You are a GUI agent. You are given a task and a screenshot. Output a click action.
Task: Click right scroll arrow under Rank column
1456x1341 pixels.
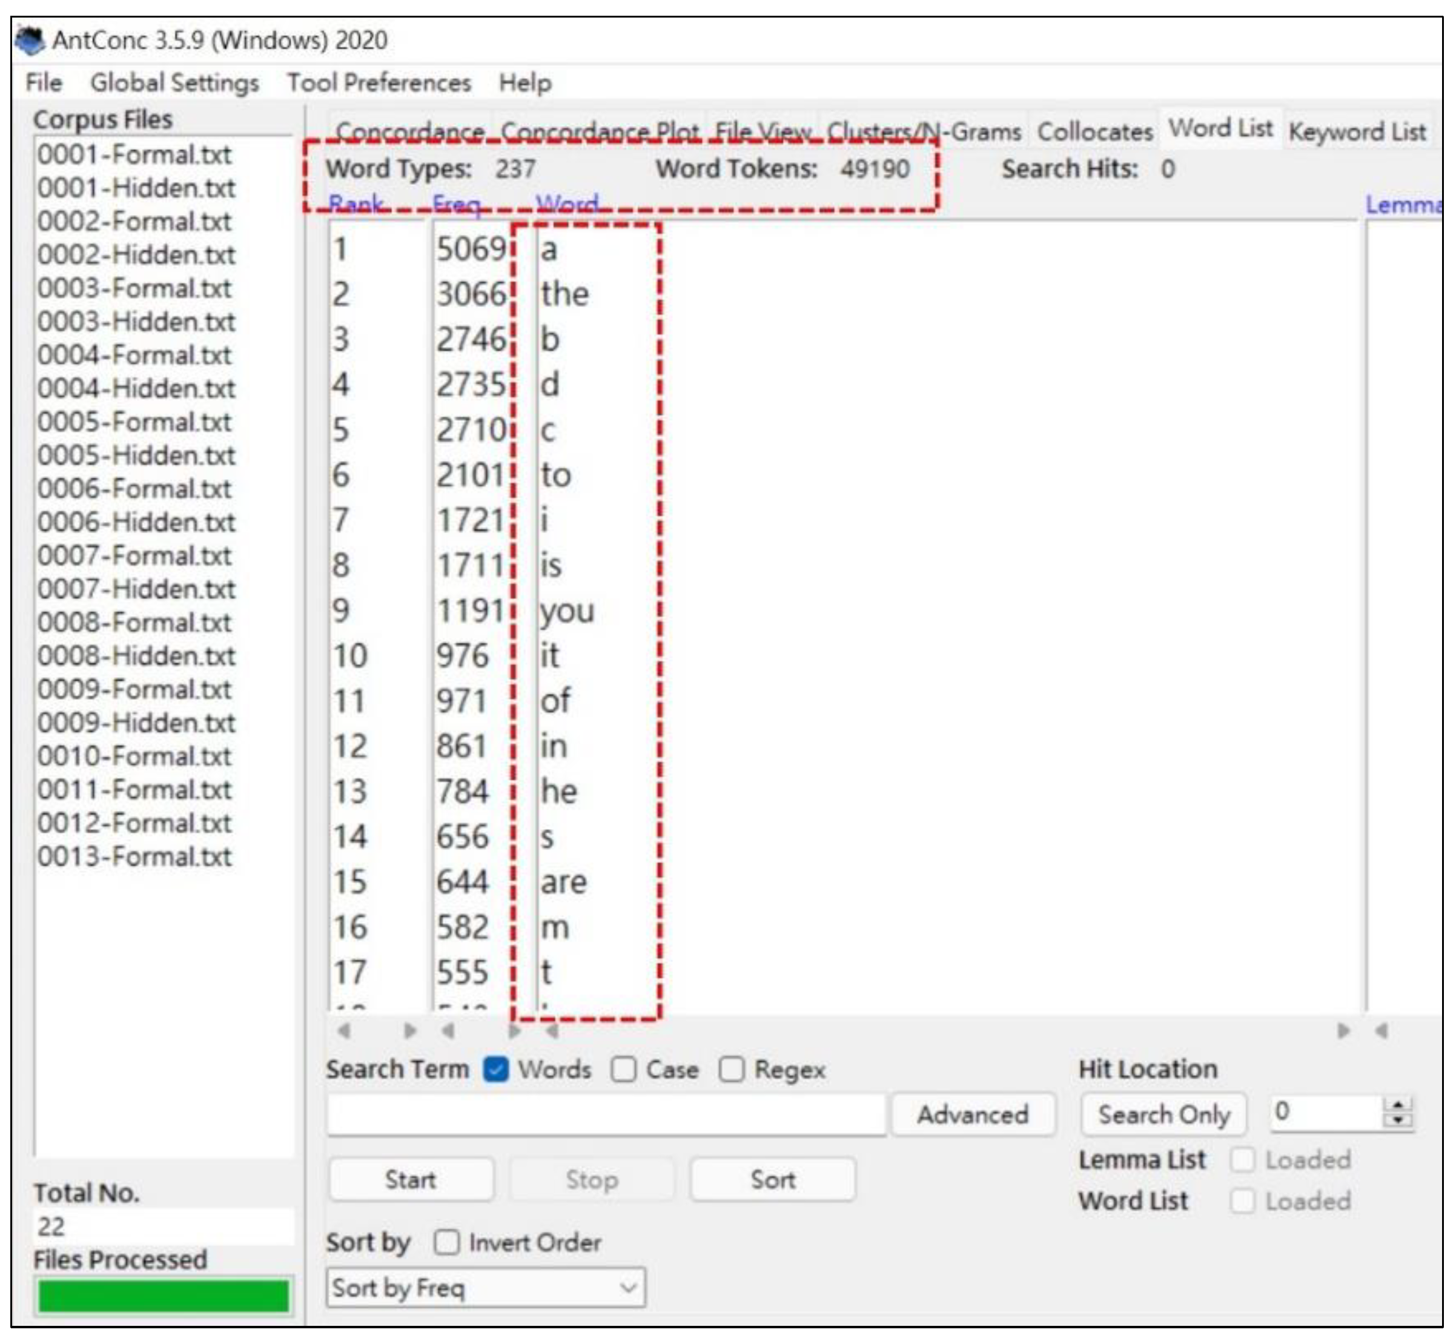(410, 1030)
